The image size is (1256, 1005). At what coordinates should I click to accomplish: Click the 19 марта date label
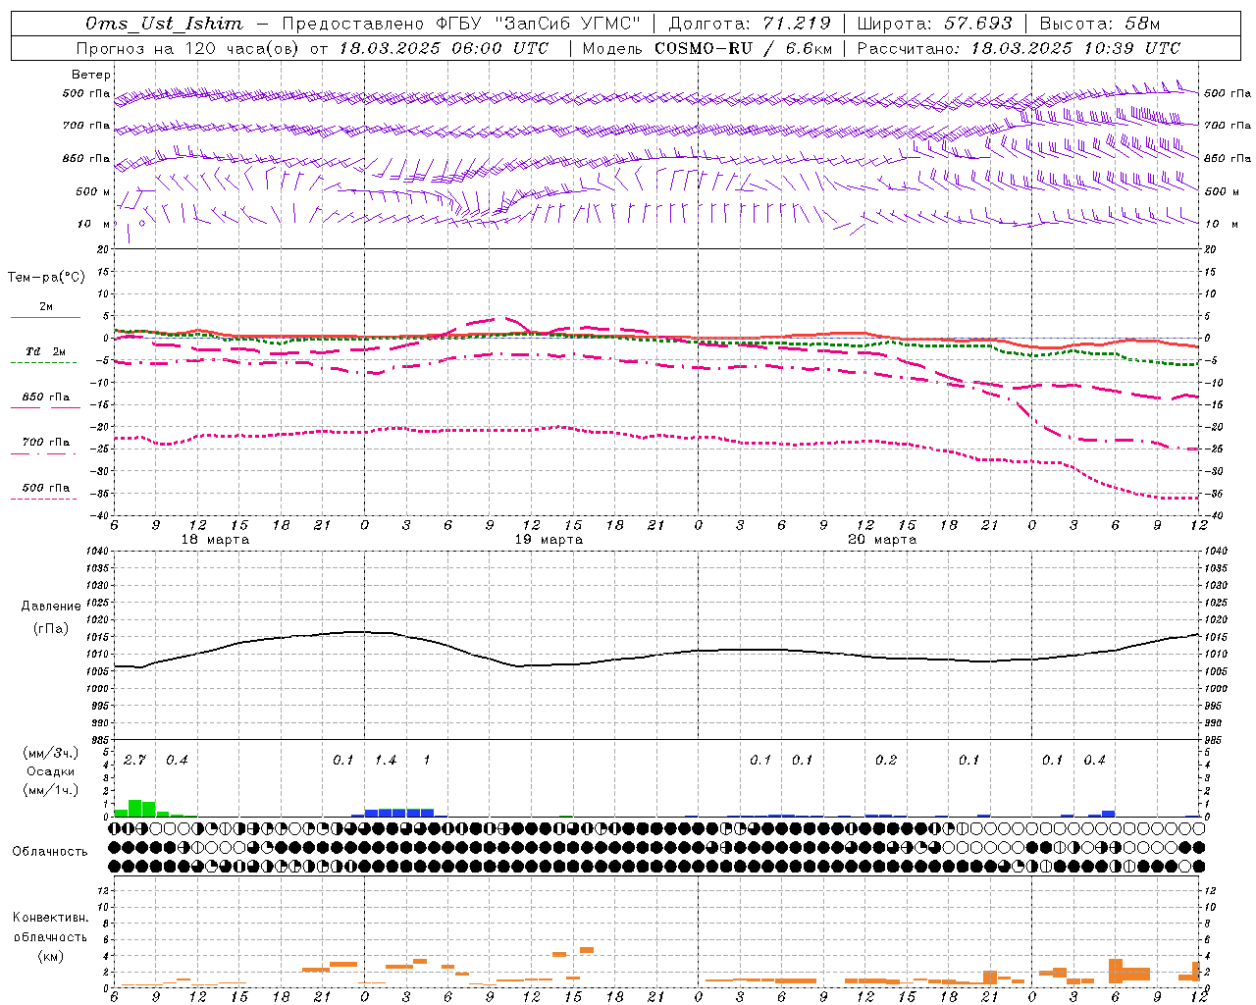[549, 540]
